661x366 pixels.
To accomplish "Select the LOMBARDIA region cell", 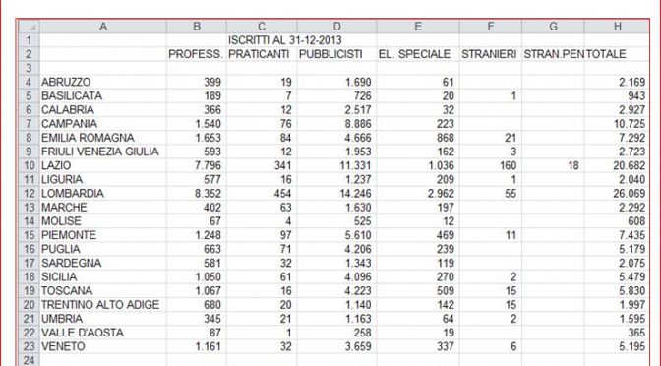I will point(103,193).
